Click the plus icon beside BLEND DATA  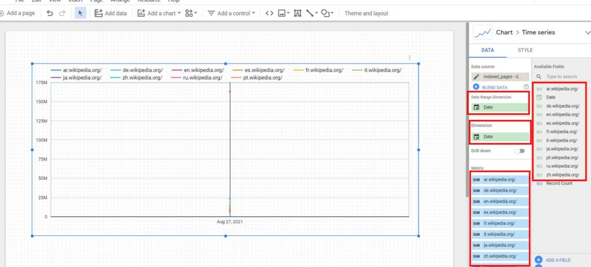pos(476,87)
